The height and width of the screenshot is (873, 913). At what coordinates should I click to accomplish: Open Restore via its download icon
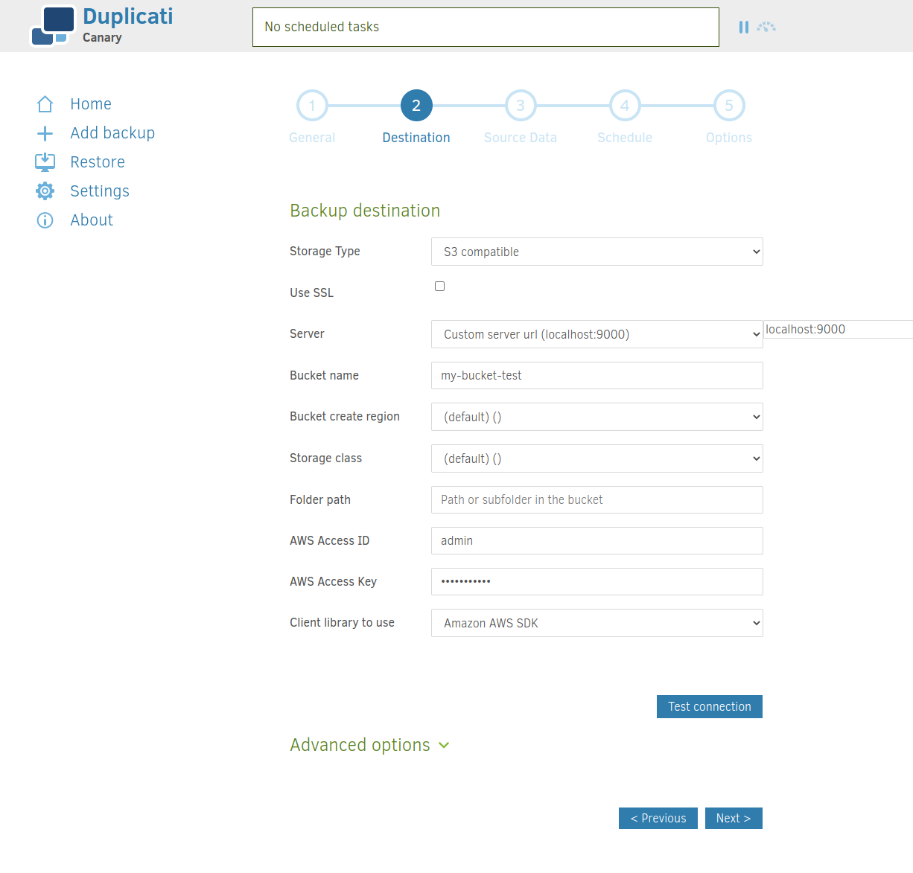[45, 162]
